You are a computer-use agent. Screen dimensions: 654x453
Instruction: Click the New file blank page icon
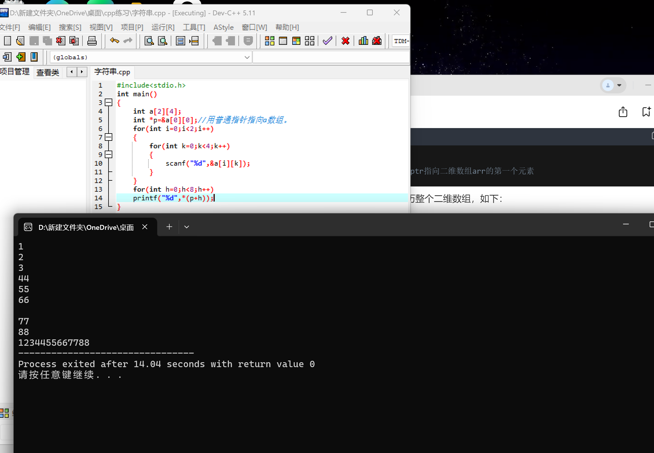click(8, 41)
